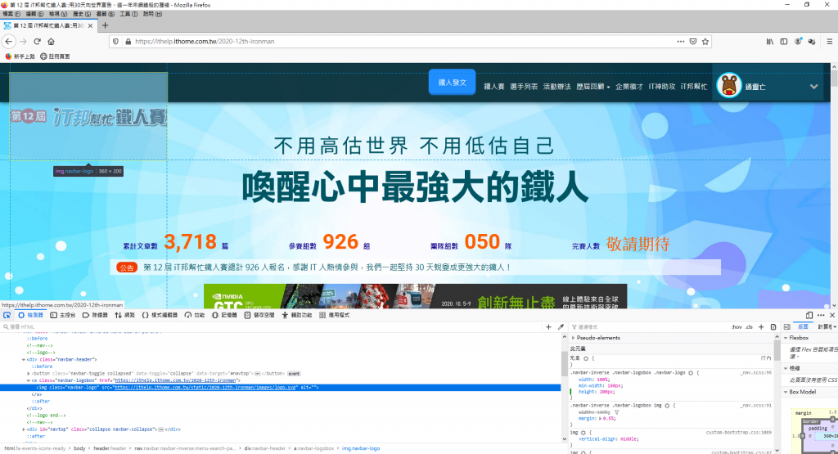The width and height of the screenshot is (838, 454).
Task: Open the 輔助功能 accessibility panel tab
Action: [x=296, y=315]
